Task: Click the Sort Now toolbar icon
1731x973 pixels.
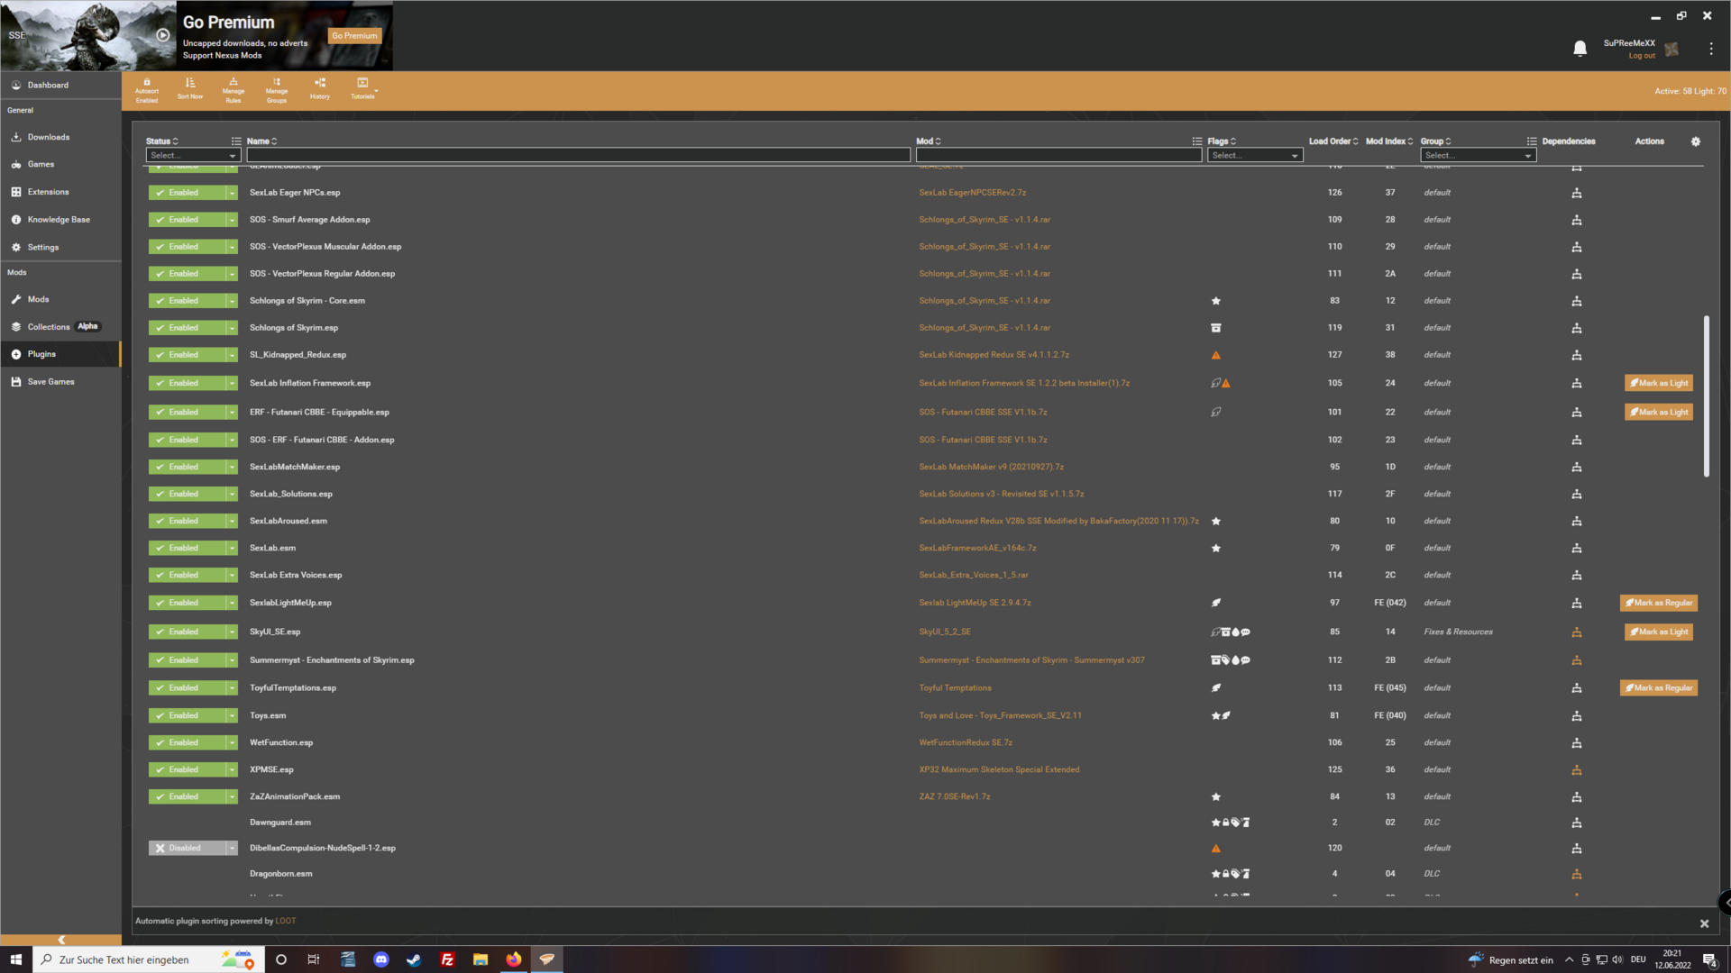Action: (x=190, y=89)
